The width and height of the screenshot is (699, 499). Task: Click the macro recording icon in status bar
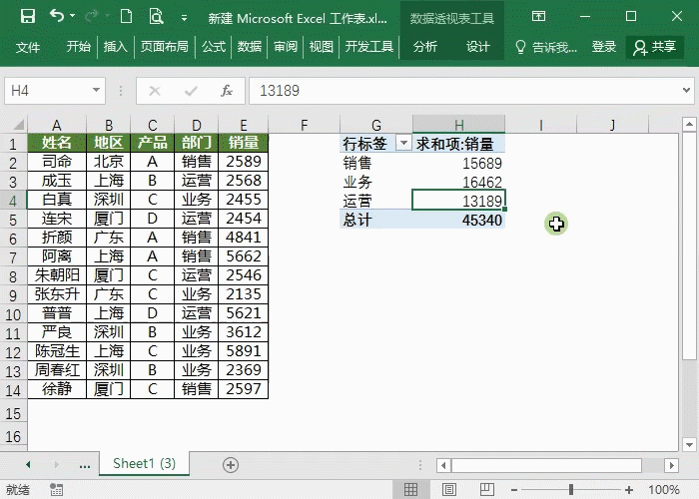pyautogui.click(x=57, y=489)
